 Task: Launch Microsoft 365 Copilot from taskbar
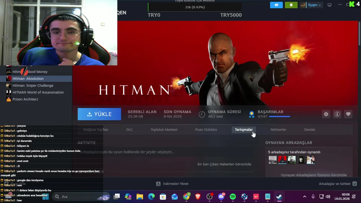coord(128,197)
